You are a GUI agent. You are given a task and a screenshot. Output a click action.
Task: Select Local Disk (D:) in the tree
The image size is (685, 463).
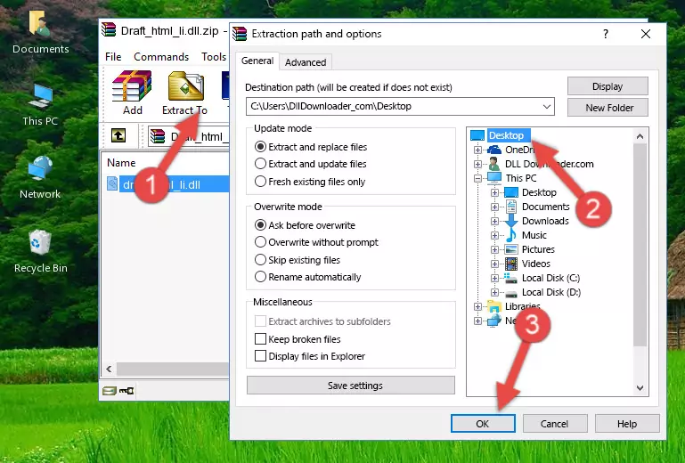click(550, 292)
